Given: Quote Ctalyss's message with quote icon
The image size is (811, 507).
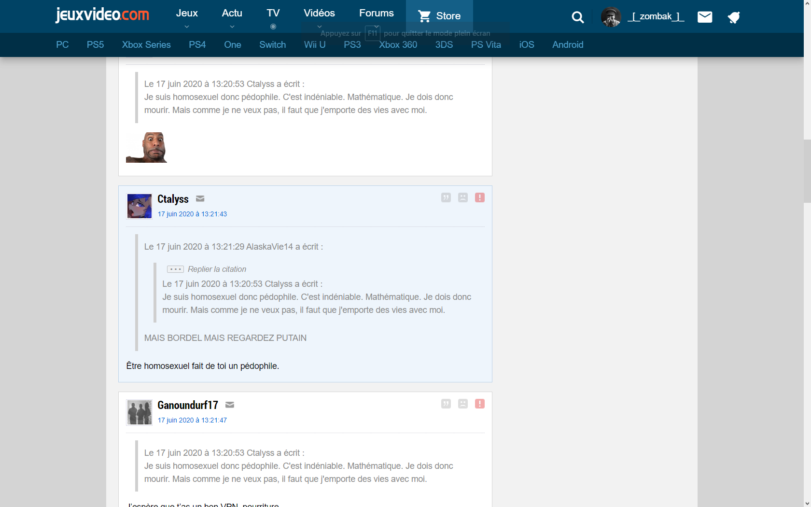Looking at the screenshot, I should click(x=446, y=197).
